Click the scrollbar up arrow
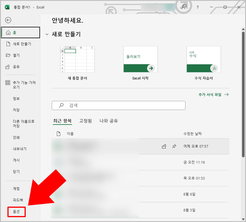Screen dimensions: 246x222 point(243,29)
